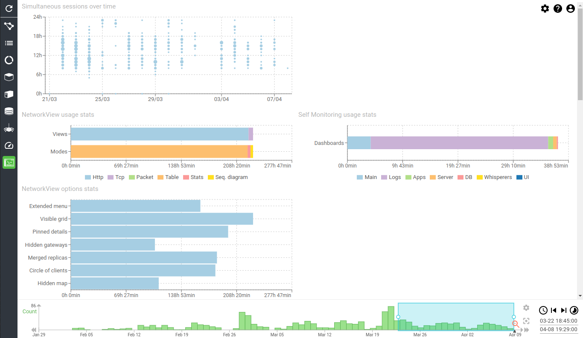Screen dimensions: 583x338
Task: Click timeline double right arrows
Action: pyautogui.click(x=527, y=330)
